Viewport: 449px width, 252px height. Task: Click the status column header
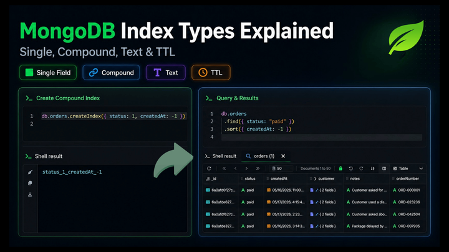250,179
